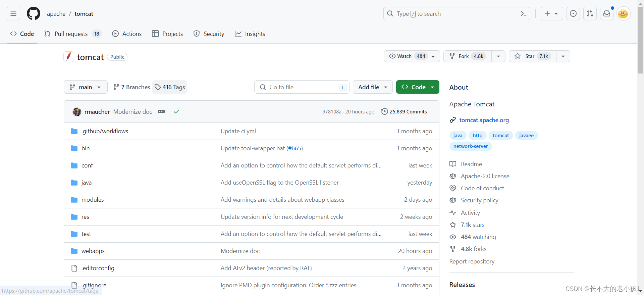Click the Code of conduct heart icon
The image size is (644, 295).
[453, 188]
